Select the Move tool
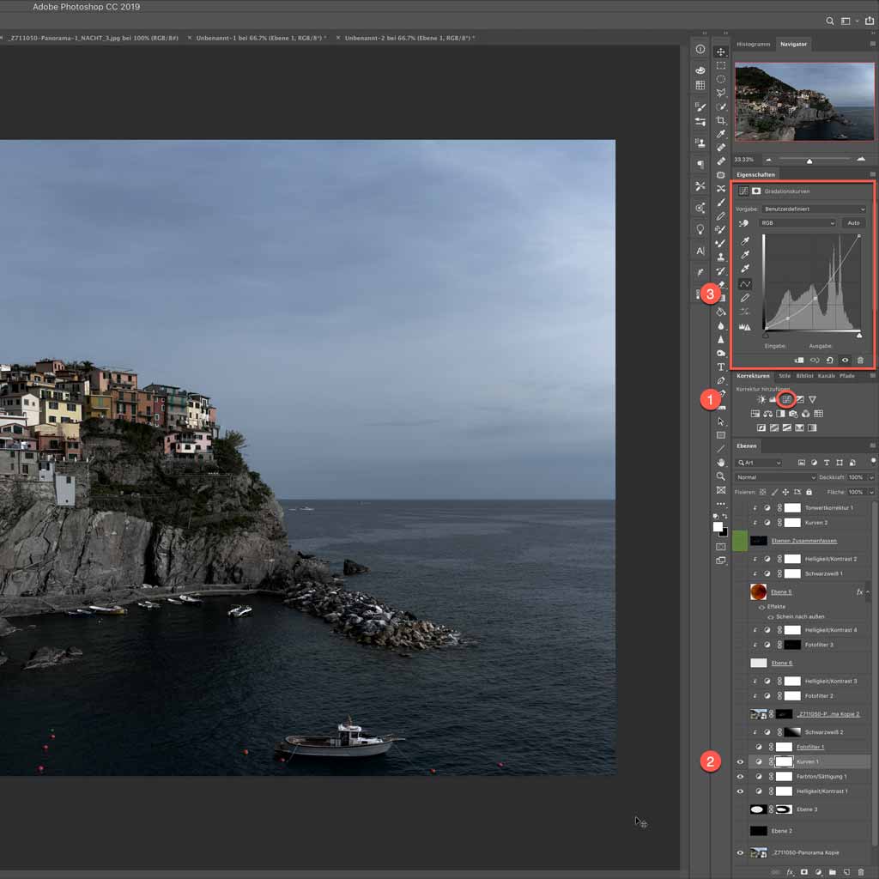879x879 pixels. click(x=721, y=52)
